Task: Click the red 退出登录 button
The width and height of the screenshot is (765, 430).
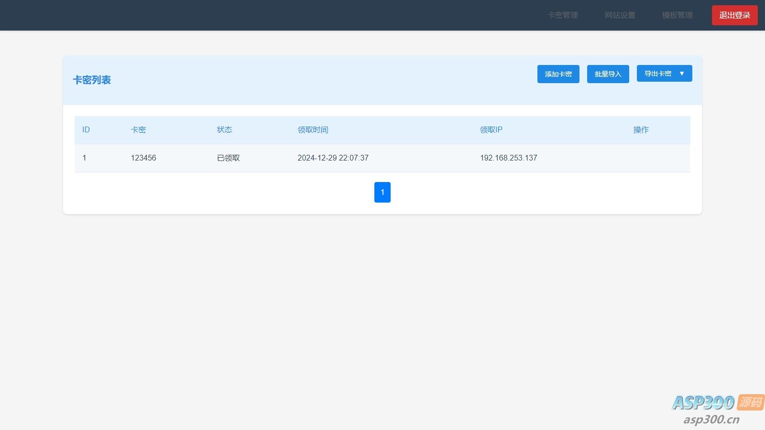Action: coord(734,15)
